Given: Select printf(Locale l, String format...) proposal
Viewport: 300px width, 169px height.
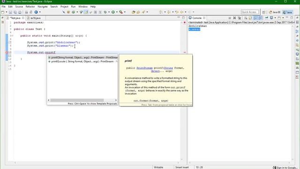Looking at the screenshot, I should (x=82, y=61).
